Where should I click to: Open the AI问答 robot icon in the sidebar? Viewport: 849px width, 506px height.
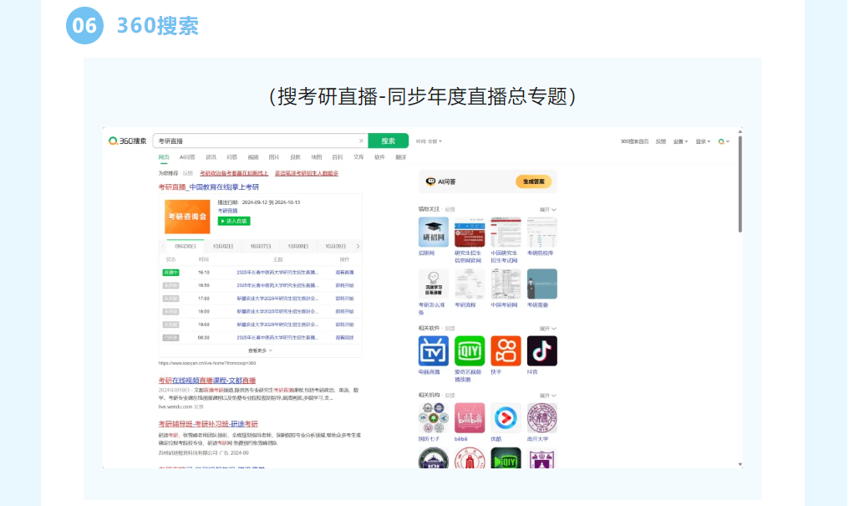pos(430,181)
